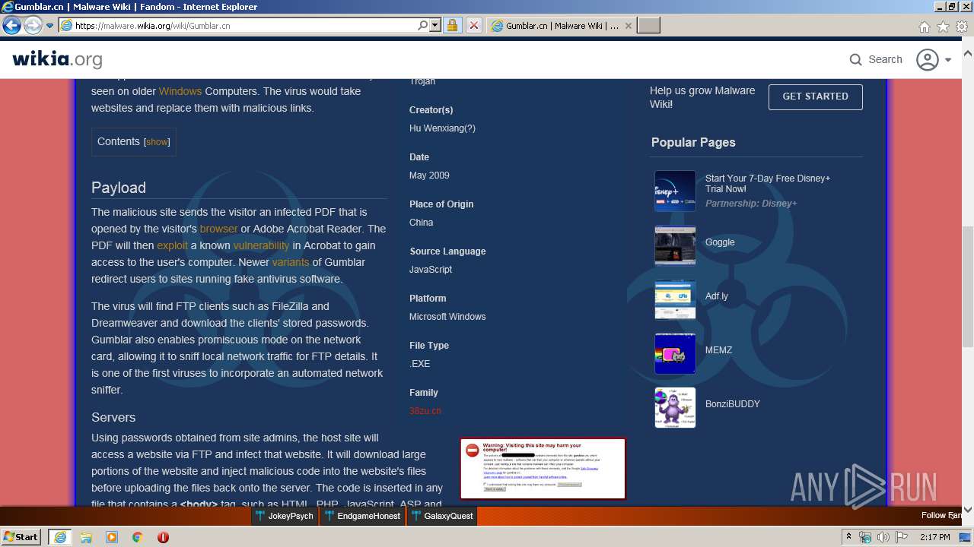Open the Adf.ly page thumbnail
Image resolution: width=974 pixels, height=547 pixels.
(675, 299)
